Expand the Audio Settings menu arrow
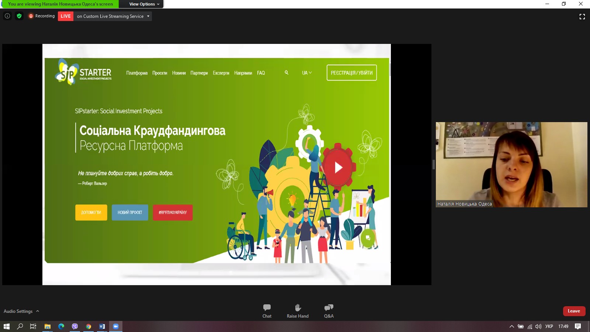Viewport: 590px width, 332px height. pyautogui.click(x=38, y=311)
